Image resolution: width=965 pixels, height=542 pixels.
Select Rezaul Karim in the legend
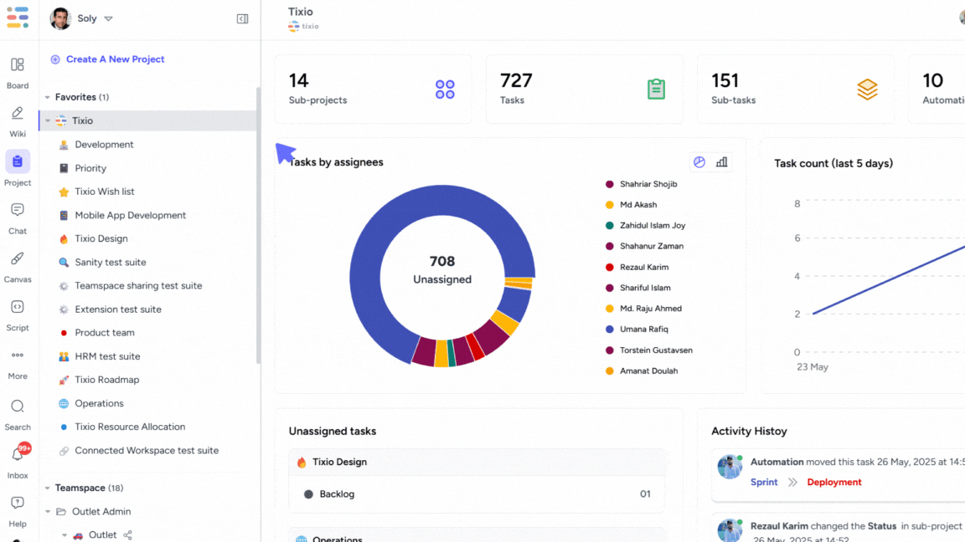point(643,268)
